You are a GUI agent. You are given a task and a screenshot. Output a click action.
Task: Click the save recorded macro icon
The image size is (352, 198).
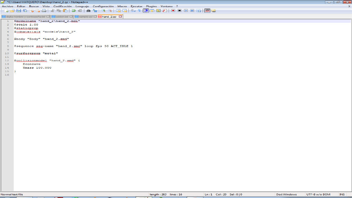199,11
